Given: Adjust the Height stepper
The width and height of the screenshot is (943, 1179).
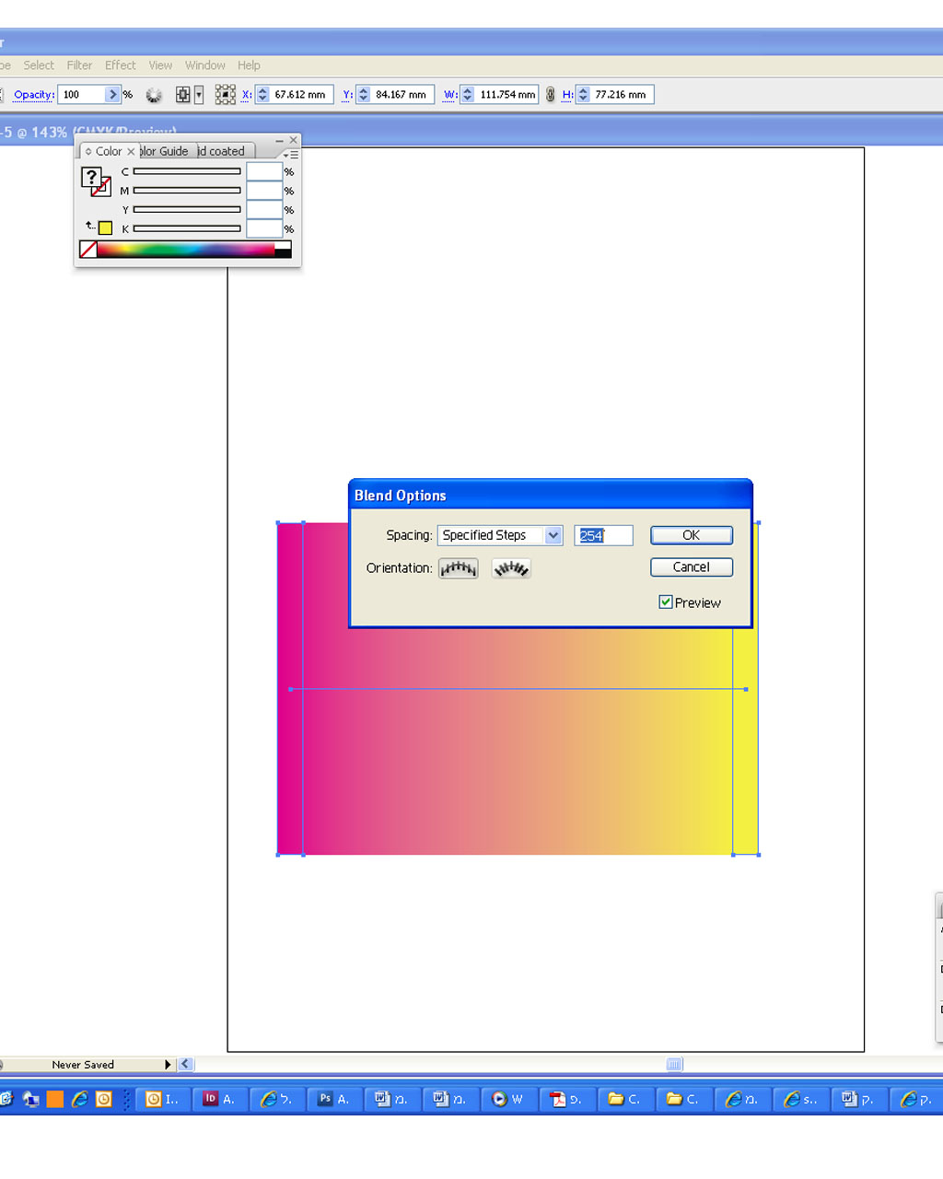Looking at the screenshot, I should (x=583, y=95).
